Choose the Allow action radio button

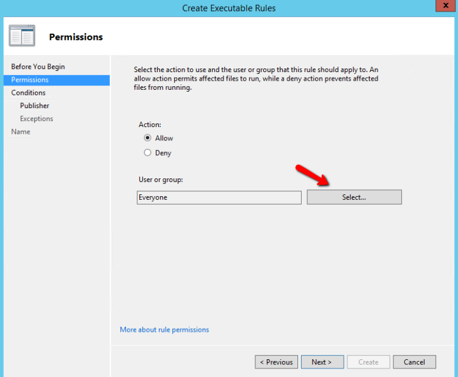pyautogui.click(x=147, y=138)
